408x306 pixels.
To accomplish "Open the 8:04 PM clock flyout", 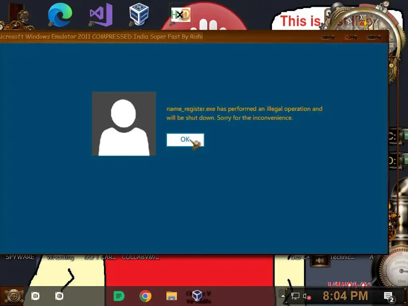I will [345, 296].
